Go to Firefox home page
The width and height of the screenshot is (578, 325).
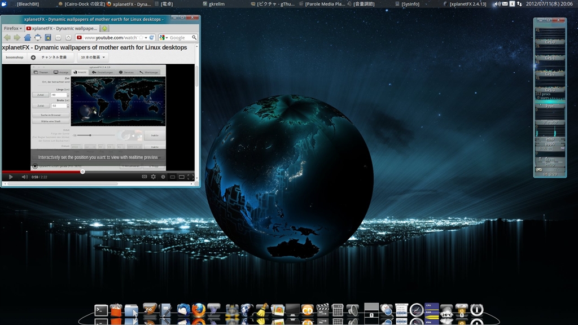[28, 38]
